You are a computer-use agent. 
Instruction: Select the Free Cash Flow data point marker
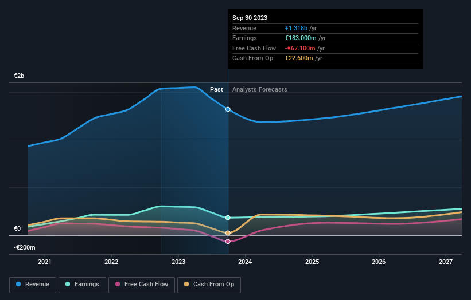(x=228, y=242)
